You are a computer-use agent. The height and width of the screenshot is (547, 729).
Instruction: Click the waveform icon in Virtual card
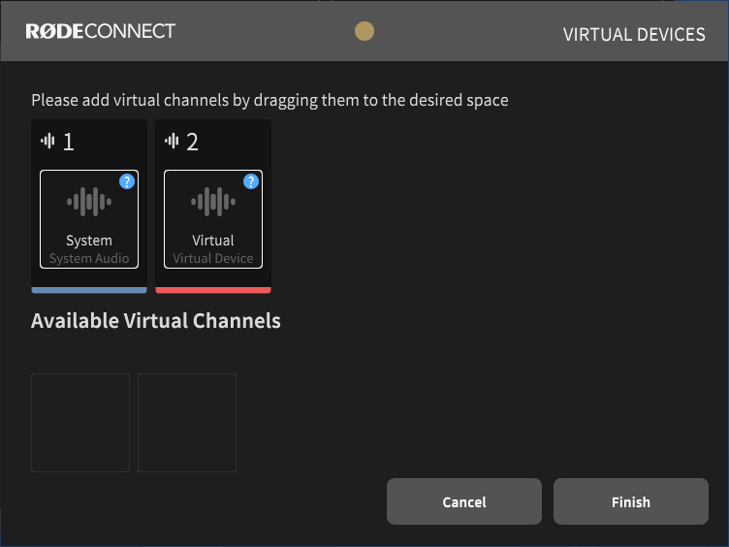pos(213,202)
